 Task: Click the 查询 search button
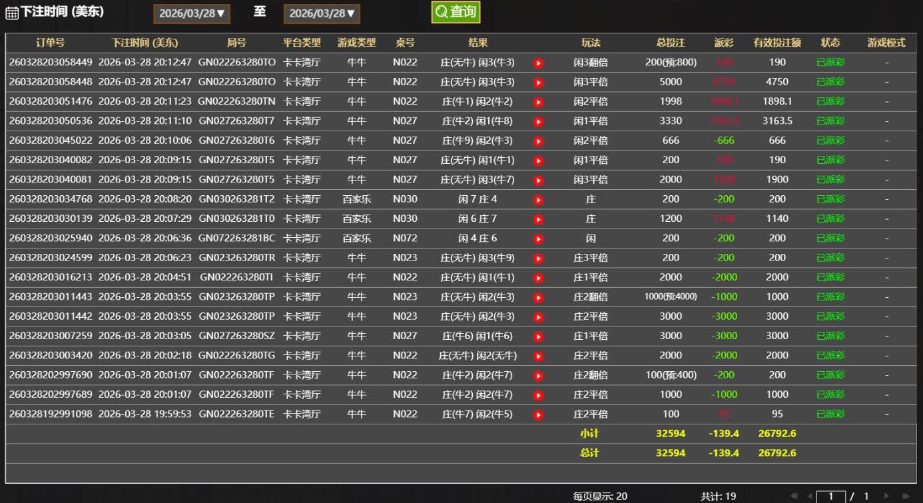(456, 12)
